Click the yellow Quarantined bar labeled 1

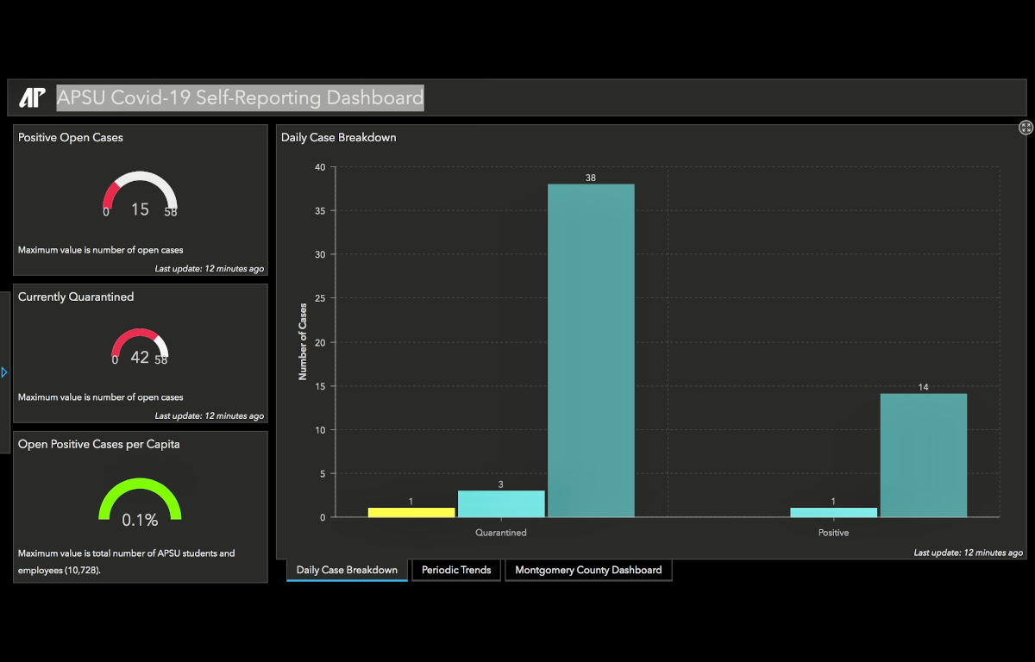(x=411, y=512)
